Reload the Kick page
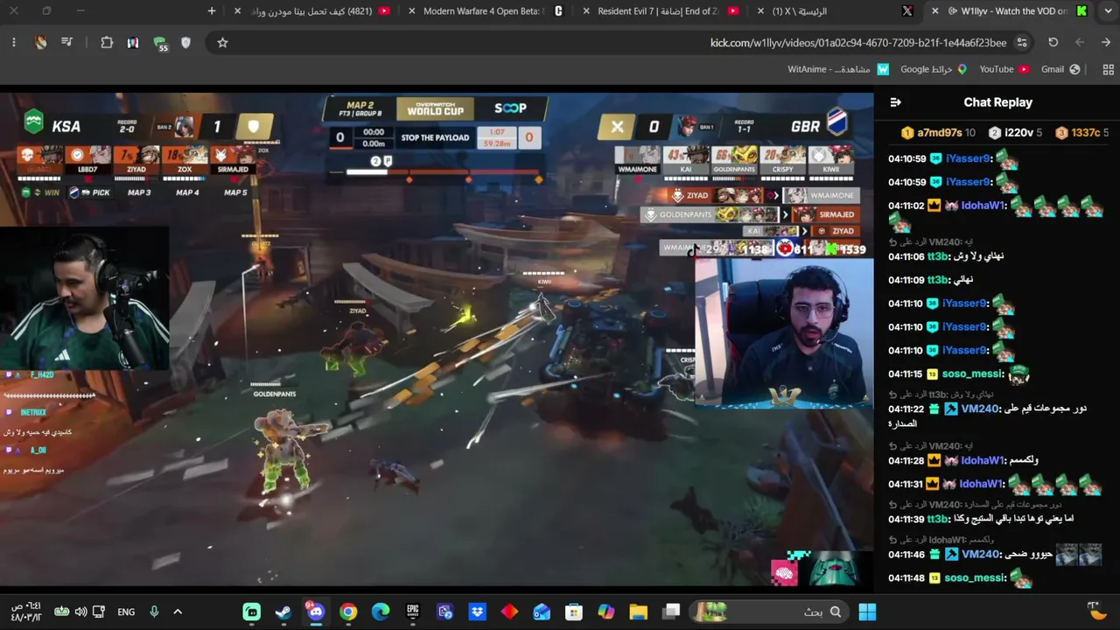 (x=1053, y=42)
